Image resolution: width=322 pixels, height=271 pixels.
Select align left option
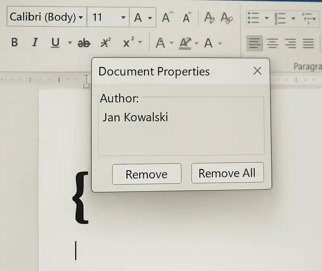254,43
